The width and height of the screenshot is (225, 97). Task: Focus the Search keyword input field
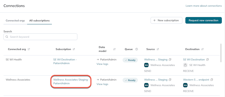(x=40, y=37)
